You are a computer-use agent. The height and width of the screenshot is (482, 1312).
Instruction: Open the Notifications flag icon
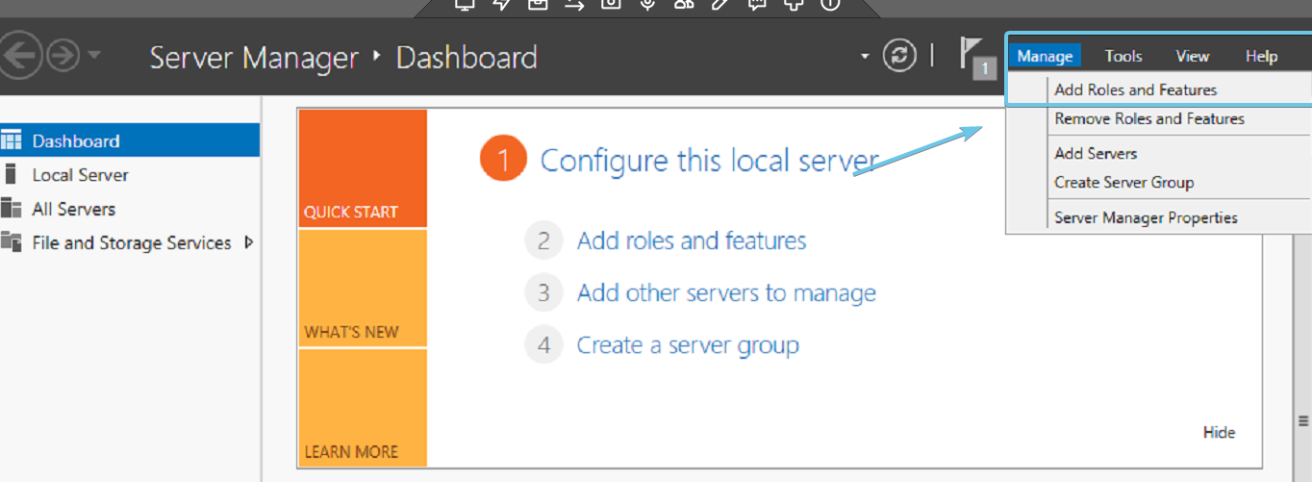point(973,55)
